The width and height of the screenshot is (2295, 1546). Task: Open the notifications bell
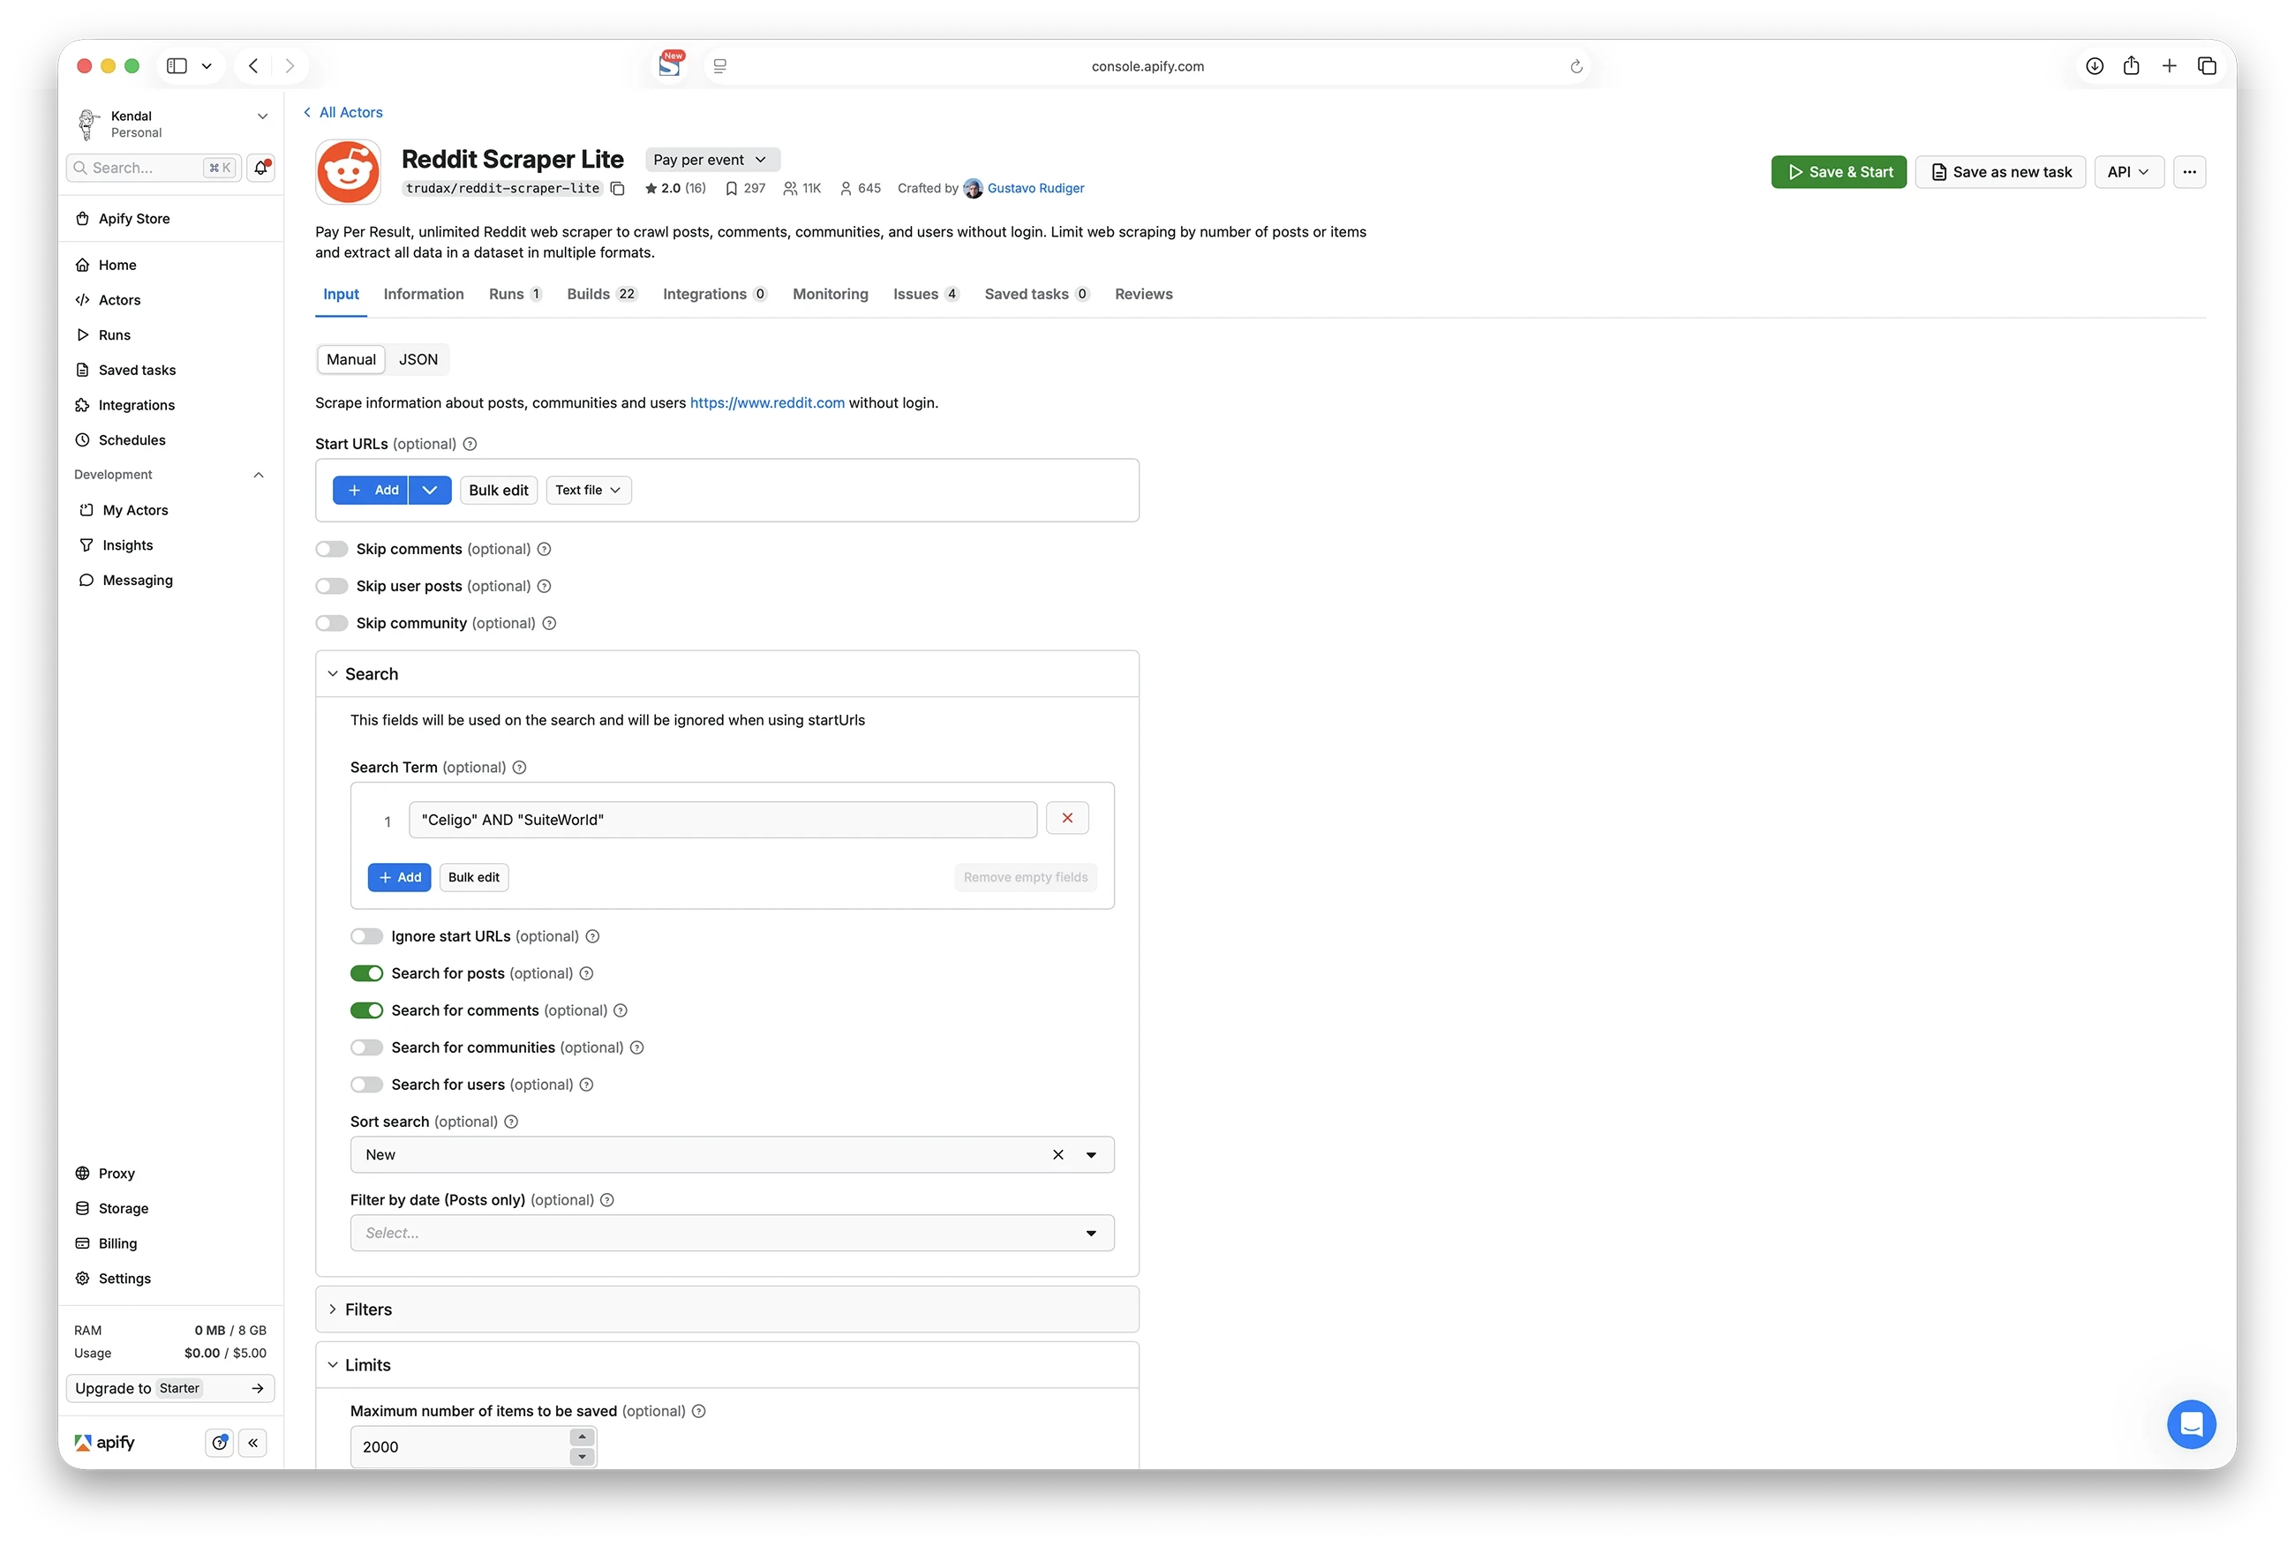(261, 168)
